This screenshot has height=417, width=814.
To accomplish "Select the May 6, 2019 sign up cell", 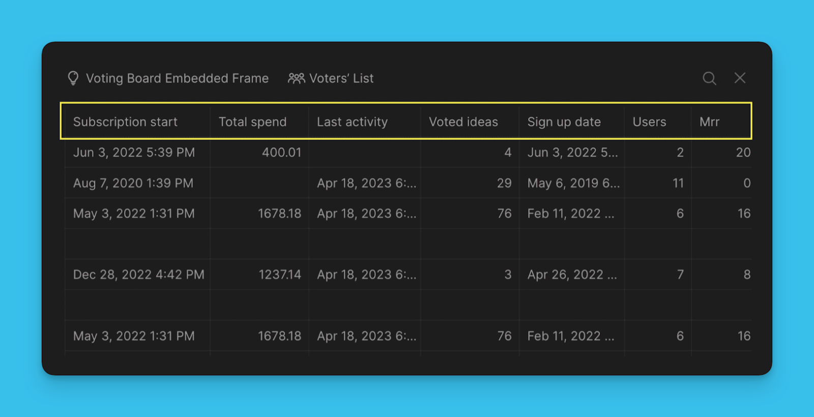I will pyautogui.click(x=573, y=183).
